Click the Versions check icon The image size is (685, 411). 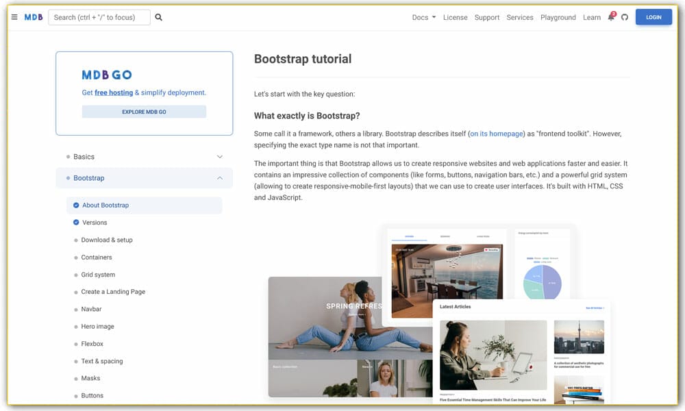(76, 223)
